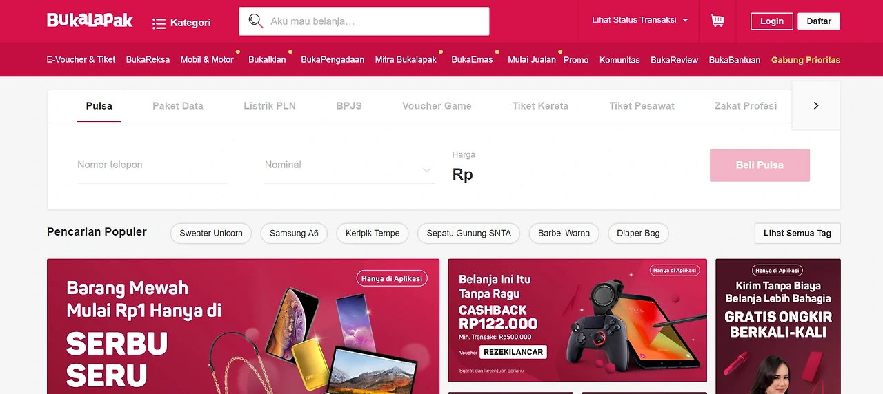
Task: Click the Aku mau belanja search box
Action: 364,21
